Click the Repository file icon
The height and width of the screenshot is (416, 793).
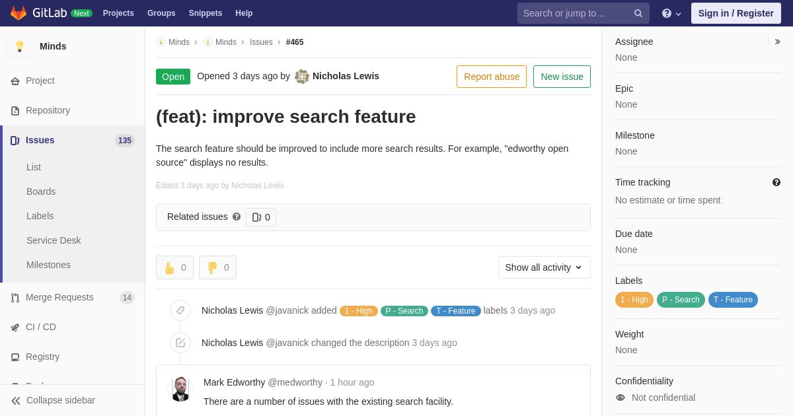click(15, 111)
